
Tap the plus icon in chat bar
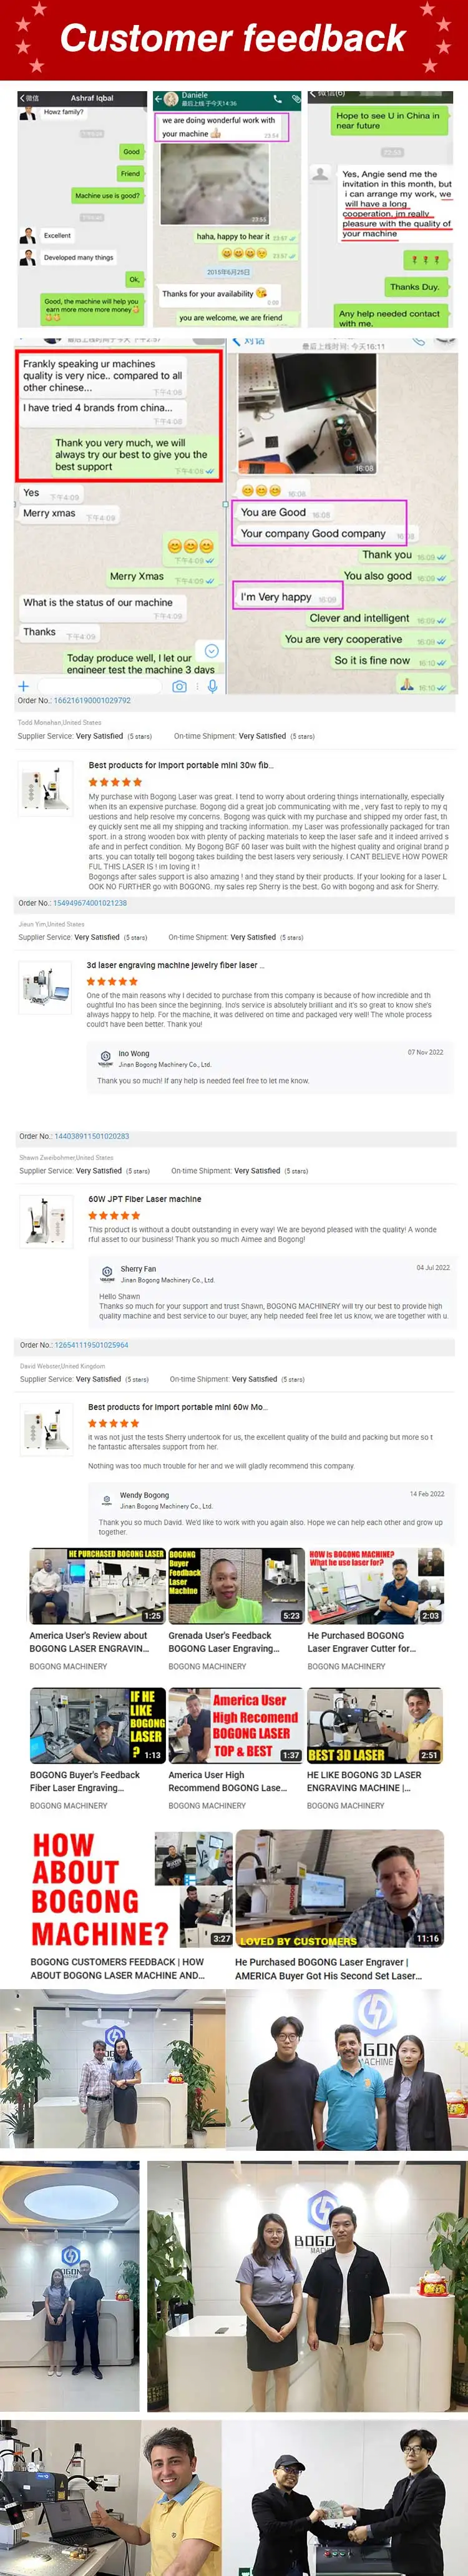click(23, 686)
